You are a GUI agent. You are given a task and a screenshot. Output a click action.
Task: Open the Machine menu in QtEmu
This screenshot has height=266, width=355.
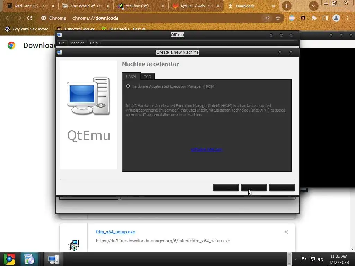(77, 43)
